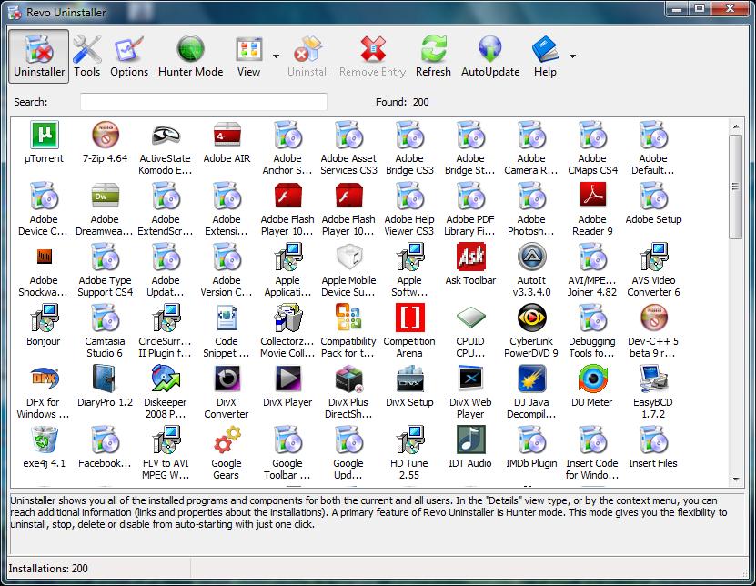Expand the View dropdown arrow
Image resolution: width=756 pixels, height=586 pixels.
[x=276, y=56]
